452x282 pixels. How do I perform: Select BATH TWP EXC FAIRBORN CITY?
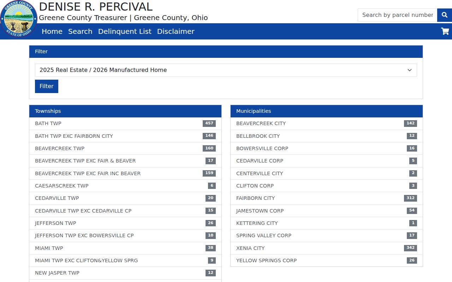[x=125, y=136]
